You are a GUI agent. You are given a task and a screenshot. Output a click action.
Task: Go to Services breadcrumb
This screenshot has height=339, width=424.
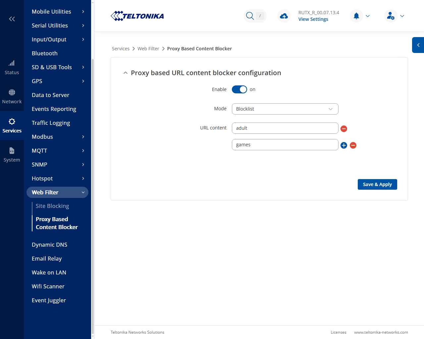(x=121, y=49)
